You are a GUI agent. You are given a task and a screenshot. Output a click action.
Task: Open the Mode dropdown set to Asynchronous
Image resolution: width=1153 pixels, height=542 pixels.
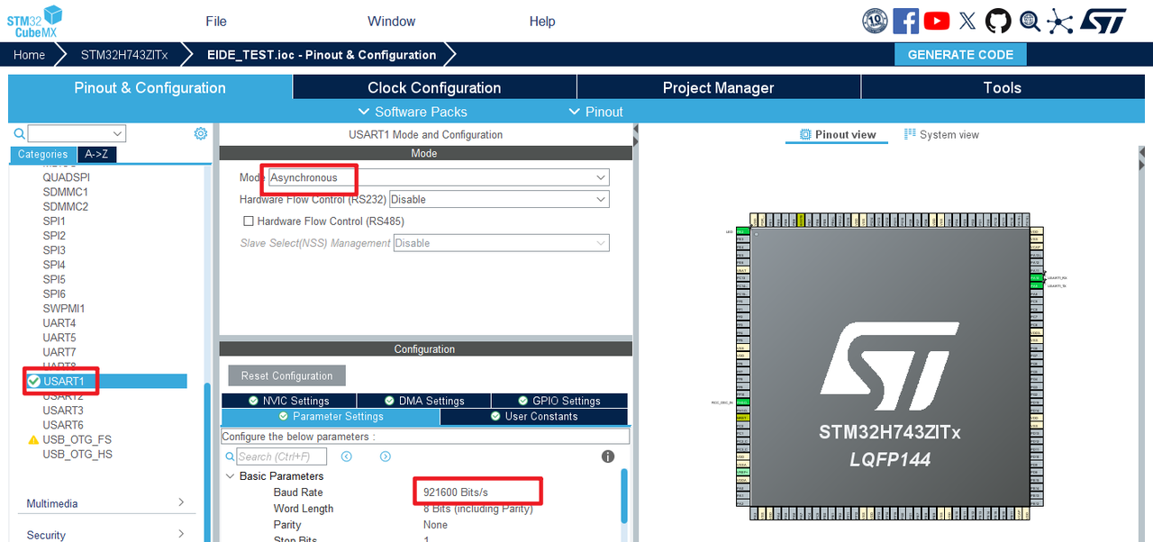[x=439, y=177]
